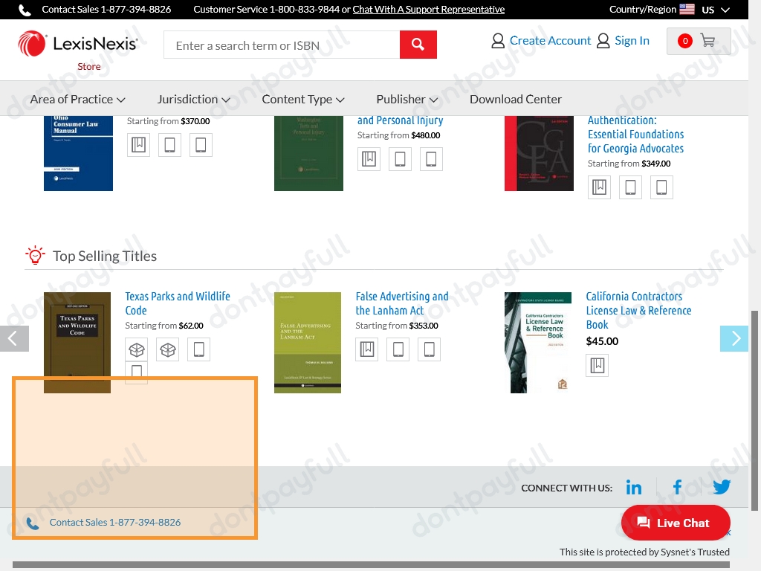Open LexisNexis Facebook page icon
Viewport: 761px width, 571px height.
(x=677, y=488)
